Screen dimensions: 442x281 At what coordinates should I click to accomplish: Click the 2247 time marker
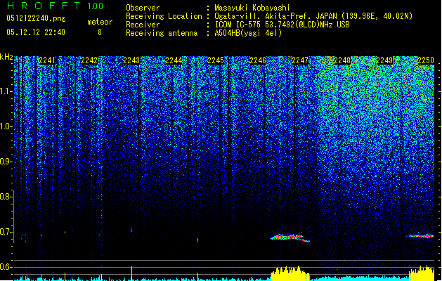(x=300, y=60)
